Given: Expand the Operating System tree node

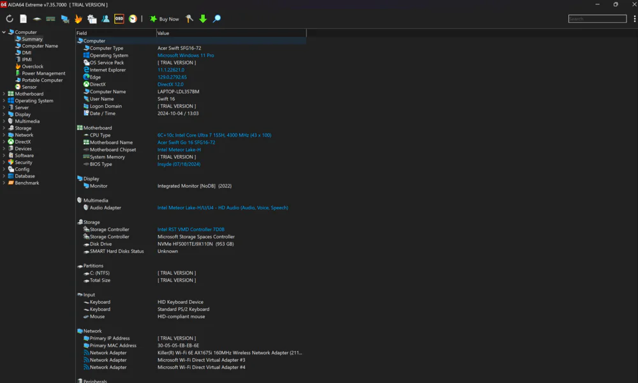Looking at the screenshot, I should 4,100.
